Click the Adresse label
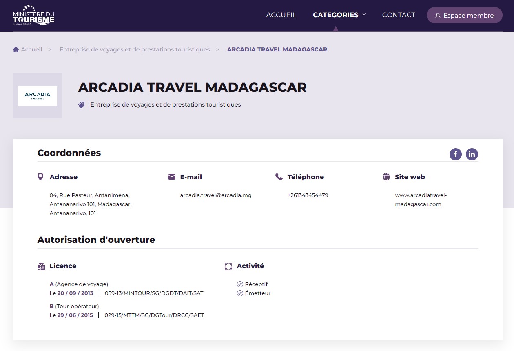The height and width of the screenshot is (351, 514). pos(64,177)
